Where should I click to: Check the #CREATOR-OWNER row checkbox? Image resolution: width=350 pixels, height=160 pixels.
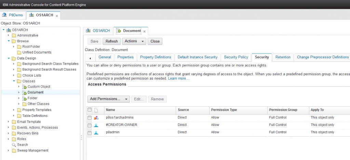(x=90, y=125)
